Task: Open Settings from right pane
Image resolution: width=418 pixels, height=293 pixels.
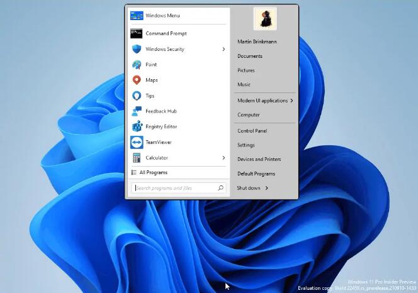Action: [246, 145]
